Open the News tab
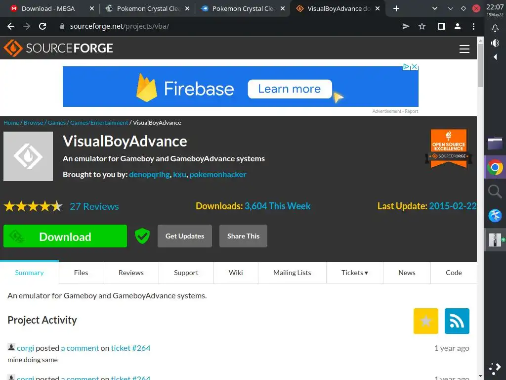Image resolution: width=506 pixels, height=380 pixels. pyautogui.click(x=407, y=273)
